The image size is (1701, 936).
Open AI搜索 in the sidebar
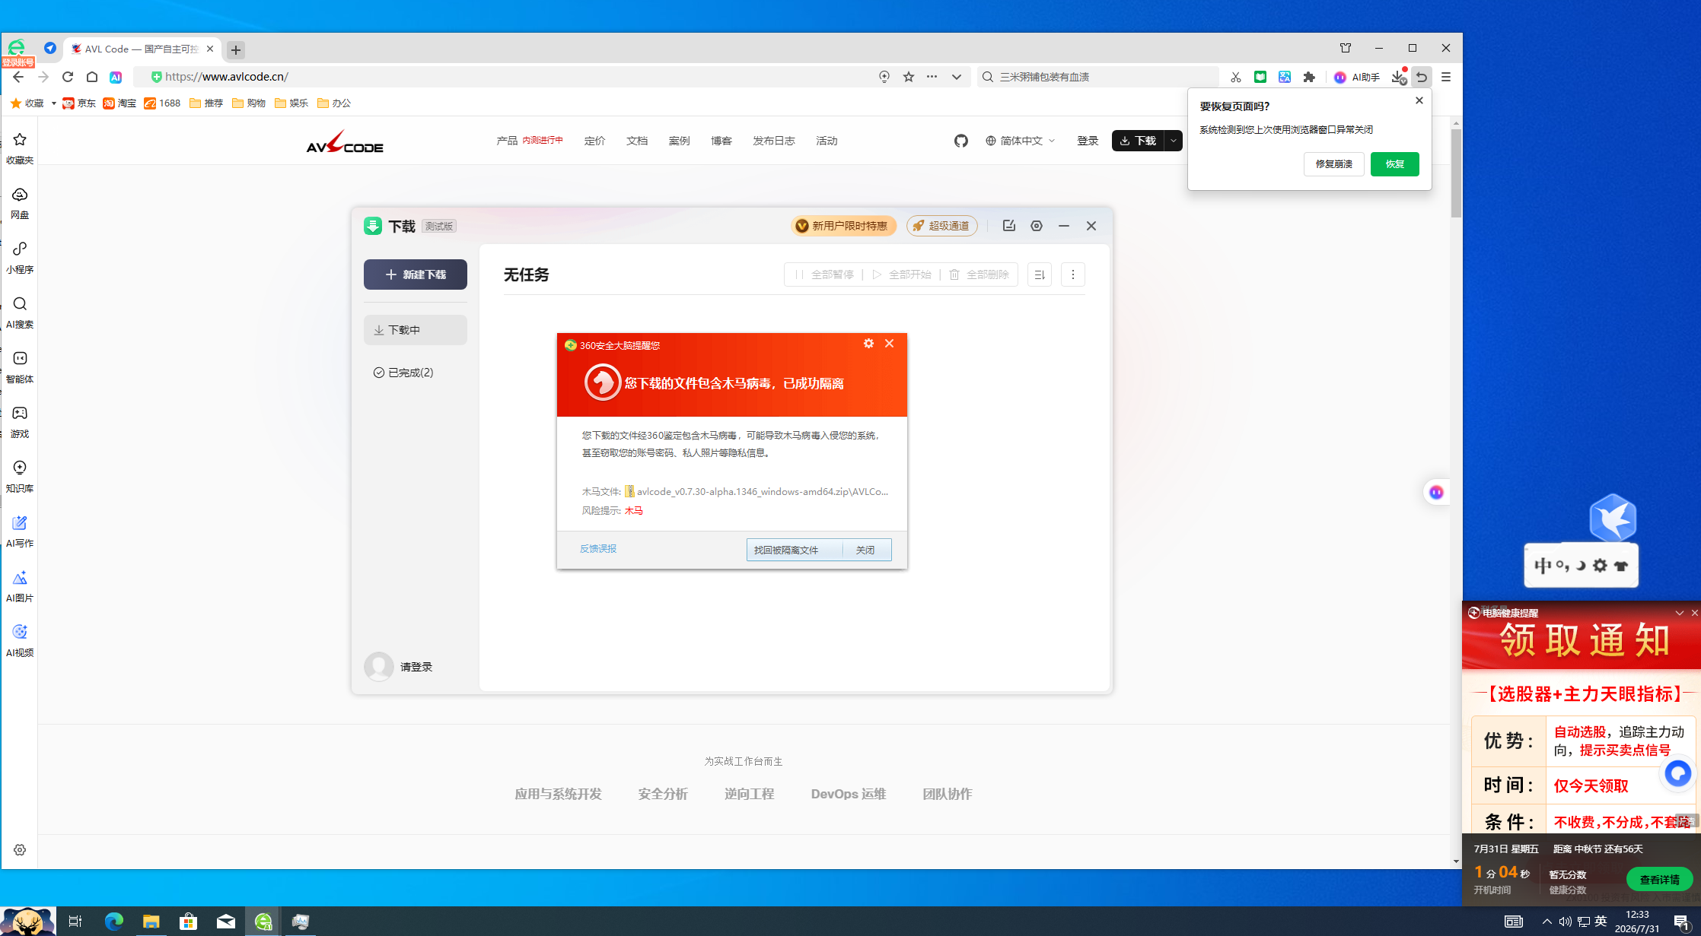(x=20, y=313)
